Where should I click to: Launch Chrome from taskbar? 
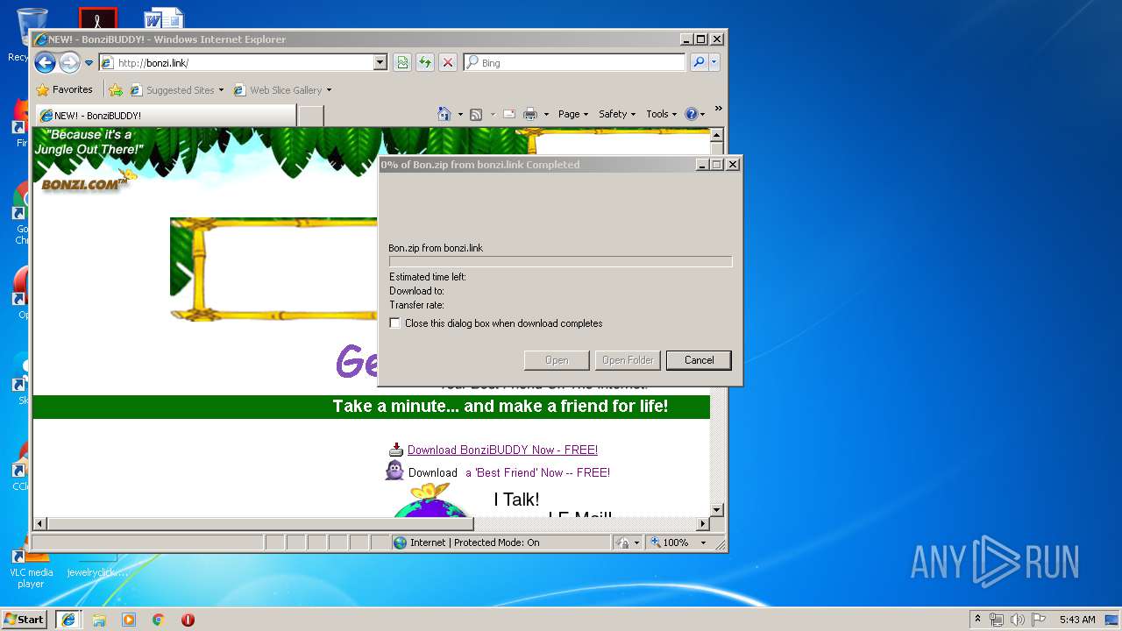click(158, 620)
